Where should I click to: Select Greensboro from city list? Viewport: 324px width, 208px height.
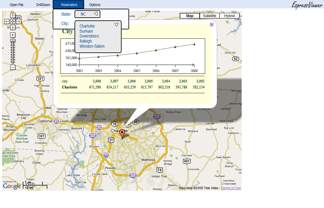tap(89, 36)
